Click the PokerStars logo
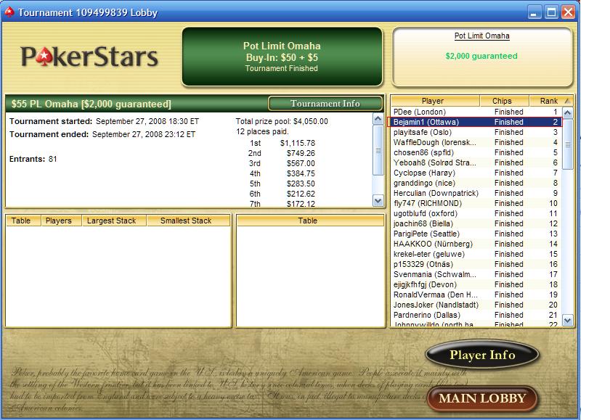 pyautogui.click(x=89, y=57)
